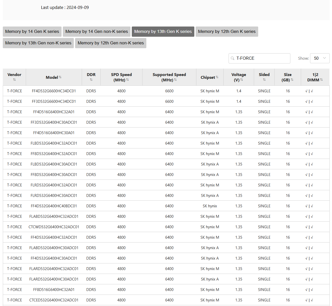This screenshot has width=332, height=306.
Task: Open Memory by 13th Gen non-K series tab
Action: pos(38,43)
